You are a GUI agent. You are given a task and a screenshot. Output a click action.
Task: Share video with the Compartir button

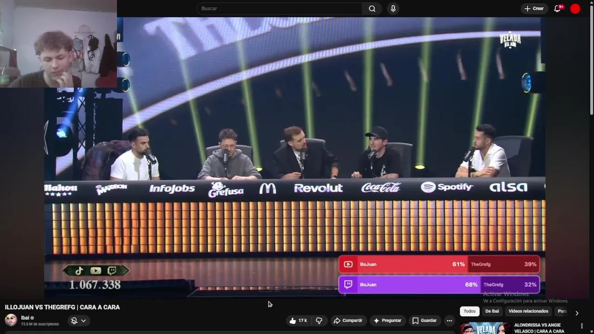(x=348, y=321)
